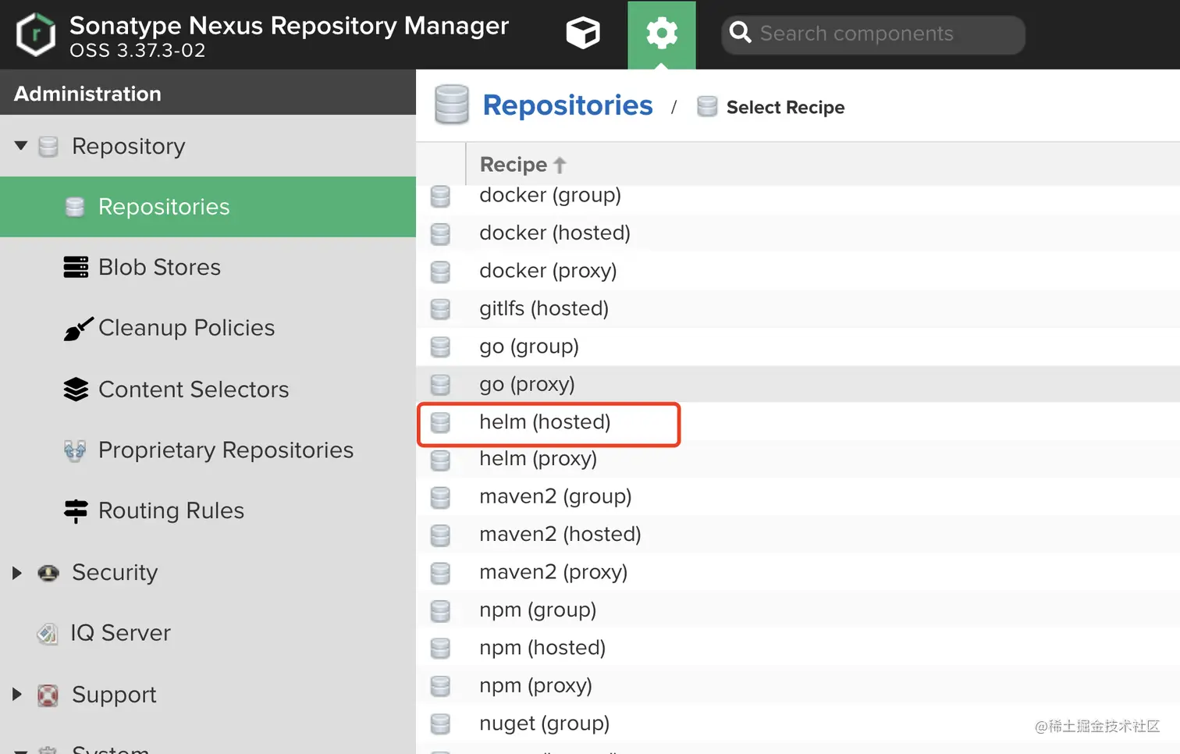
Task: Choose the npm (hosted) recipe
Action: click(x=798, y=648)
